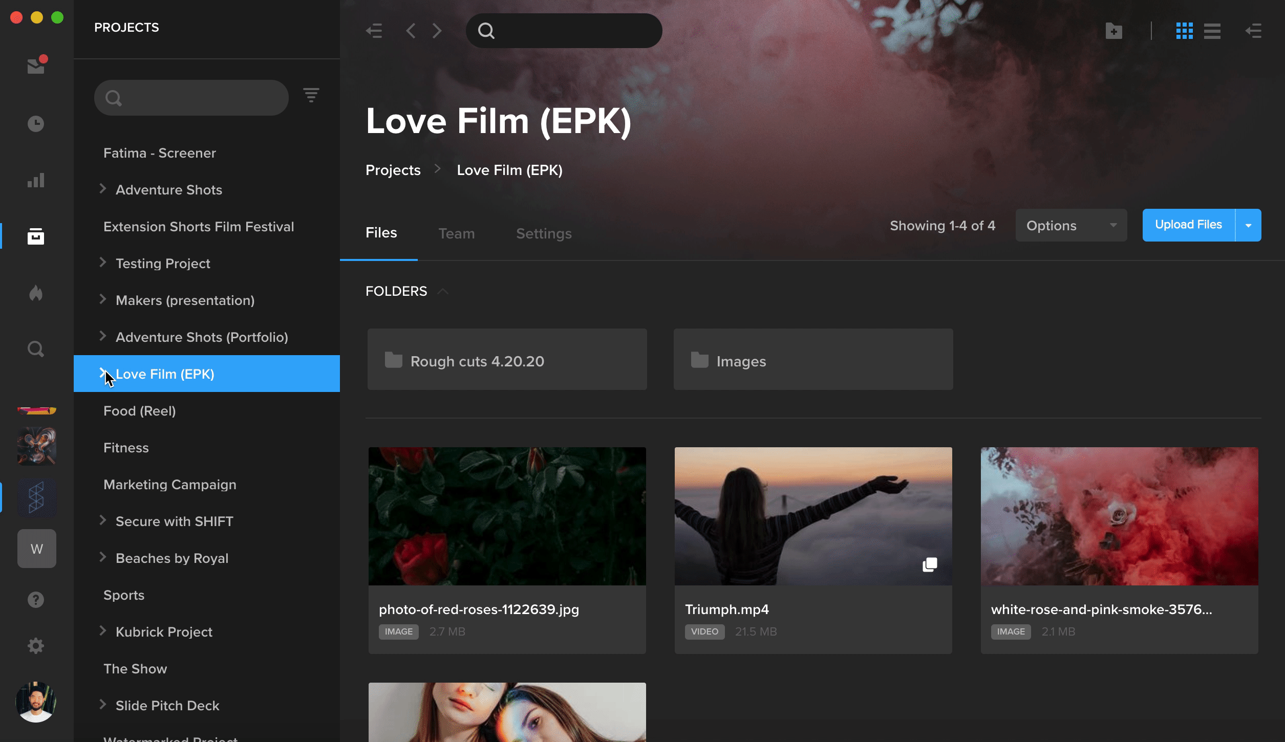Image resolution: width=1285 pixels, height=742 pixels.
Task: Switch to grid view
Action: [x=1185, y=31]
